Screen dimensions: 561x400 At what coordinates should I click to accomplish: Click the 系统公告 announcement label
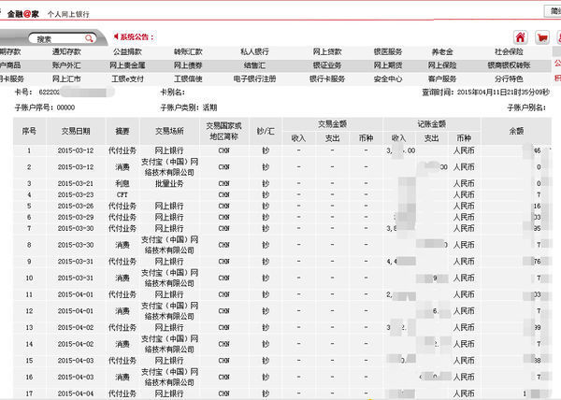click(134, 36)
